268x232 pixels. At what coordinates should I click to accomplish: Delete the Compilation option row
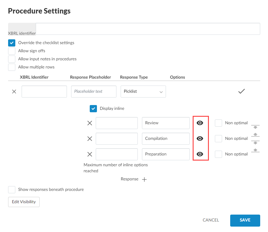click(89, 139)
